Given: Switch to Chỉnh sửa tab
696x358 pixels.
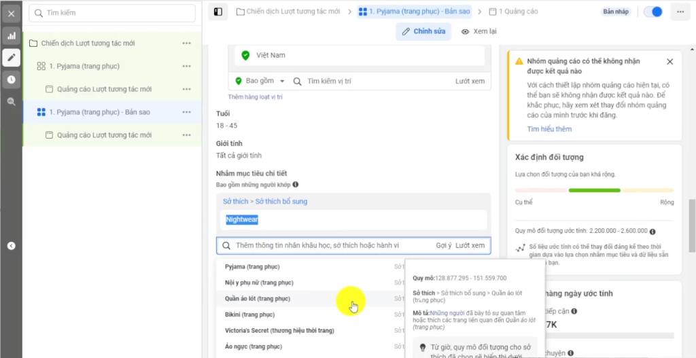Looking at the screenshot, I should click(423, 31).
